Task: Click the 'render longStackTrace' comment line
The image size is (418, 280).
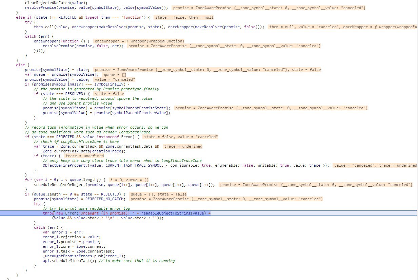Action: click(87, 132)
